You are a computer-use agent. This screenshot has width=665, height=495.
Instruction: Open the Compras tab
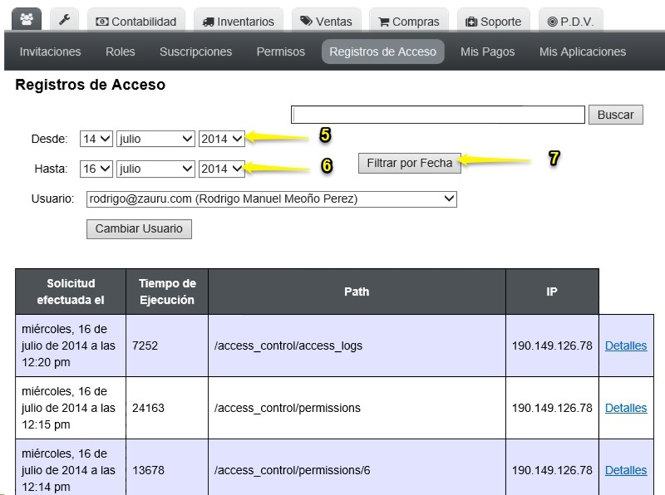click(409, 22)
